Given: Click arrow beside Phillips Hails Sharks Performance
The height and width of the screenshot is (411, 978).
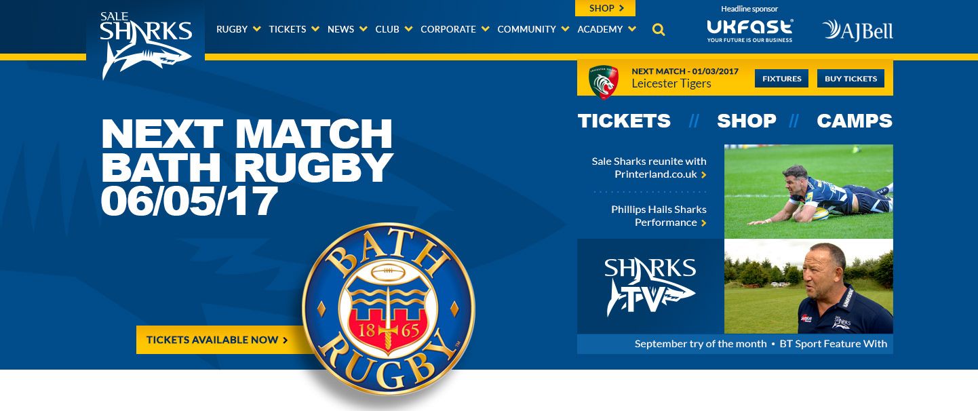Looking at the screenshot, I should pyautogui.click(x=704, y=223).
